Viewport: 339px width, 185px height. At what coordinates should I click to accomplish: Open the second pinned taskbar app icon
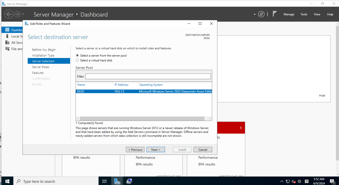[129, 181]
